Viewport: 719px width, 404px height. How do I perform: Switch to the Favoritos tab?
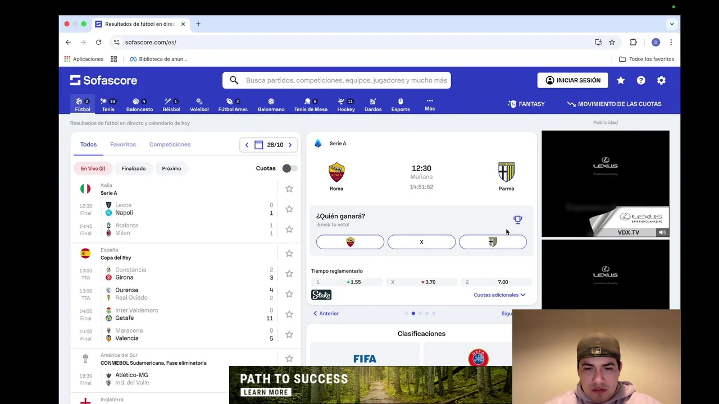123,144
